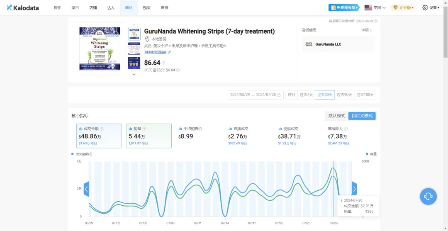Open the TikTok商品链接 link
Screen dimensions: 448x231
pyautogui.click(x=156, y=52)
